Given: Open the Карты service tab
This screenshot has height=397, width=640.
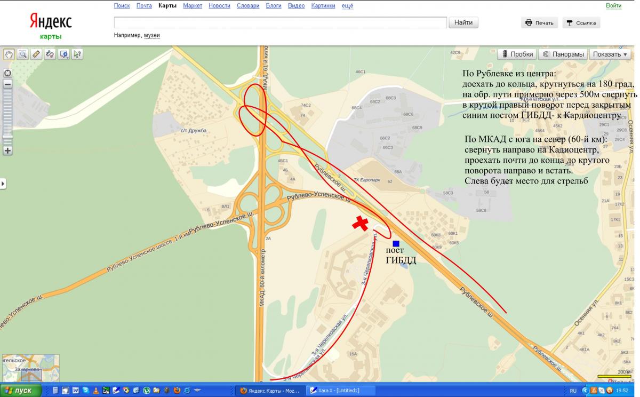Looking at the screenshot, I should 167,6.
